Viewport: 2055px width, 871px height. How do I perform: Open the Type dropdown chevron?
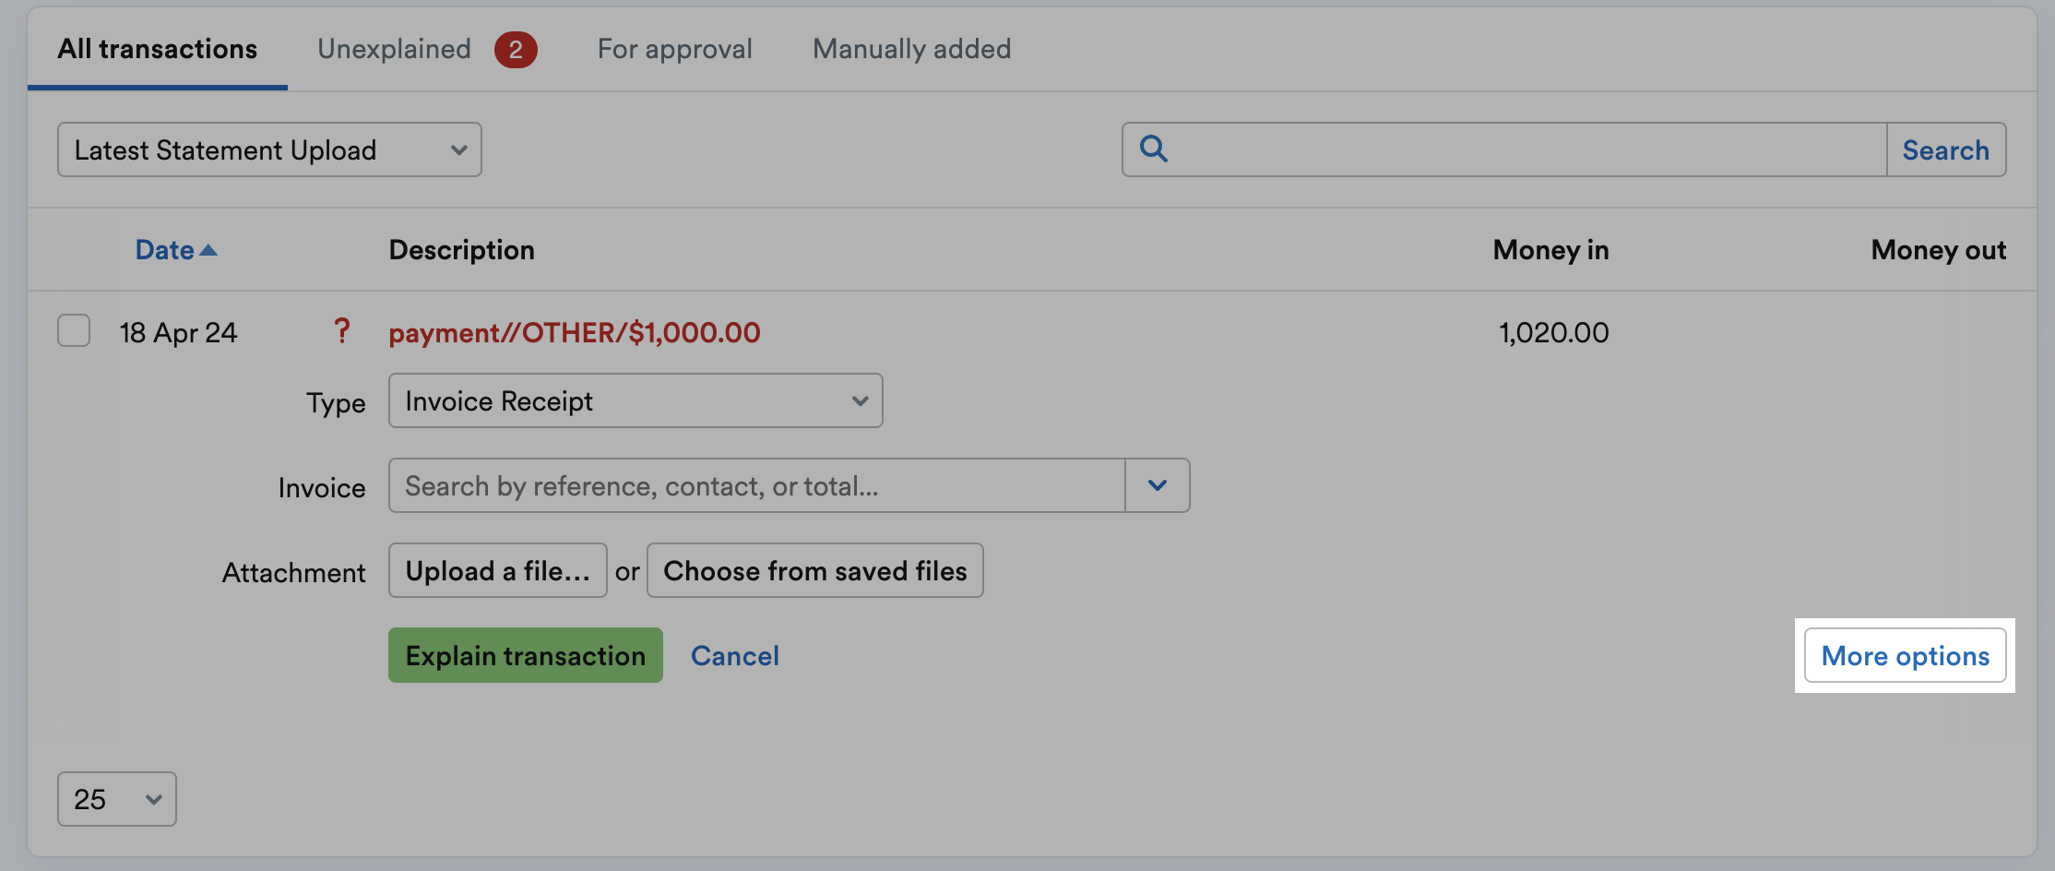(860, 400)
